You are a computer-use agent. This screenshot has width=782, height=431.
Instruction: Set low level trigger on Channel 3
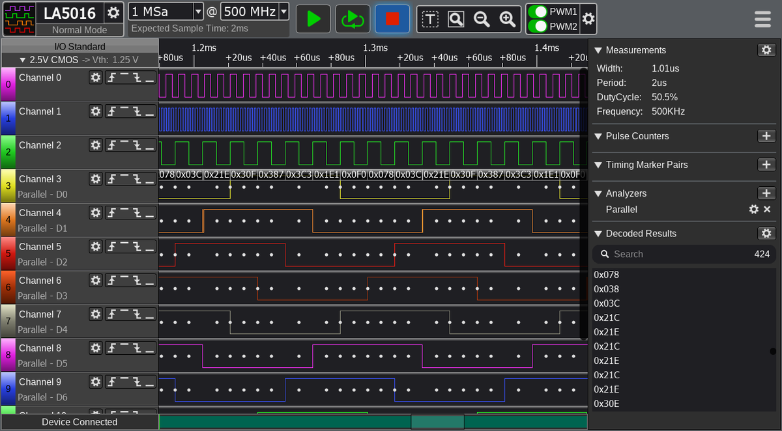(x=150, y=179)
